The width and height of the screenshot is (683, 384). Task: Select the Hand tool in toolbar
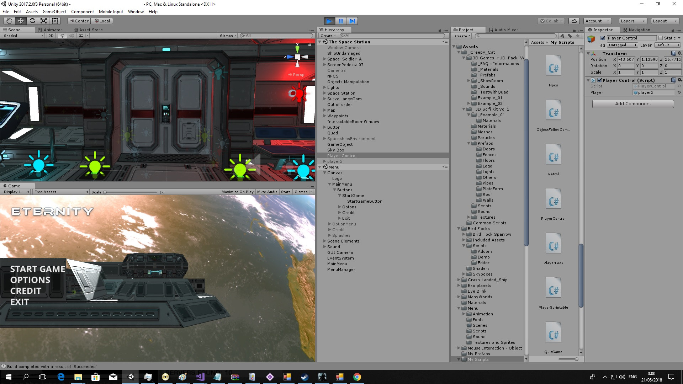click(x=9, y=21)
